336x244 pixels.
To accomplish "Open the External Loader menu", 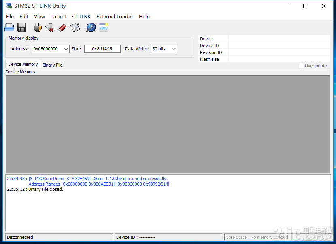I will pyautogui.click(x=115, y=17).
